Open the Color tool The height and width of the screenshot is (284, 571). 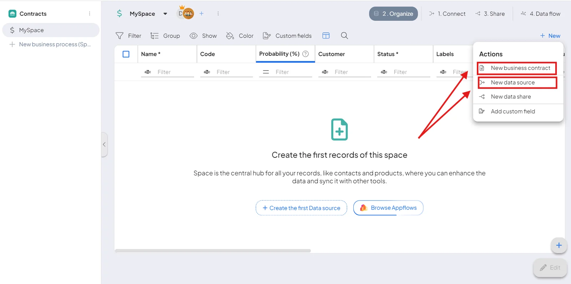(240, 36)
